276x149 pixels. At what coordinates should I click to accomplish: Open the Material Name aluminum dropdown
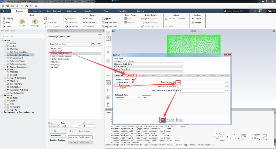[x=128, y=98]
